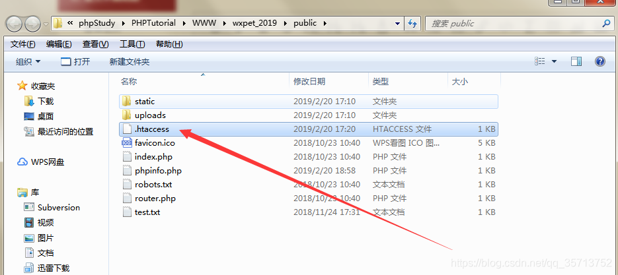618x275 pixels.
Task: Select the uploads folder icon
Action: point(126,115)
